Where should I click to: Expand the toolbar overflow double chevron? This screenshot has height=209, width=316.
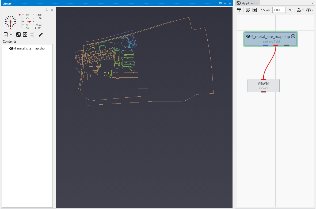[x=290, y=10]
